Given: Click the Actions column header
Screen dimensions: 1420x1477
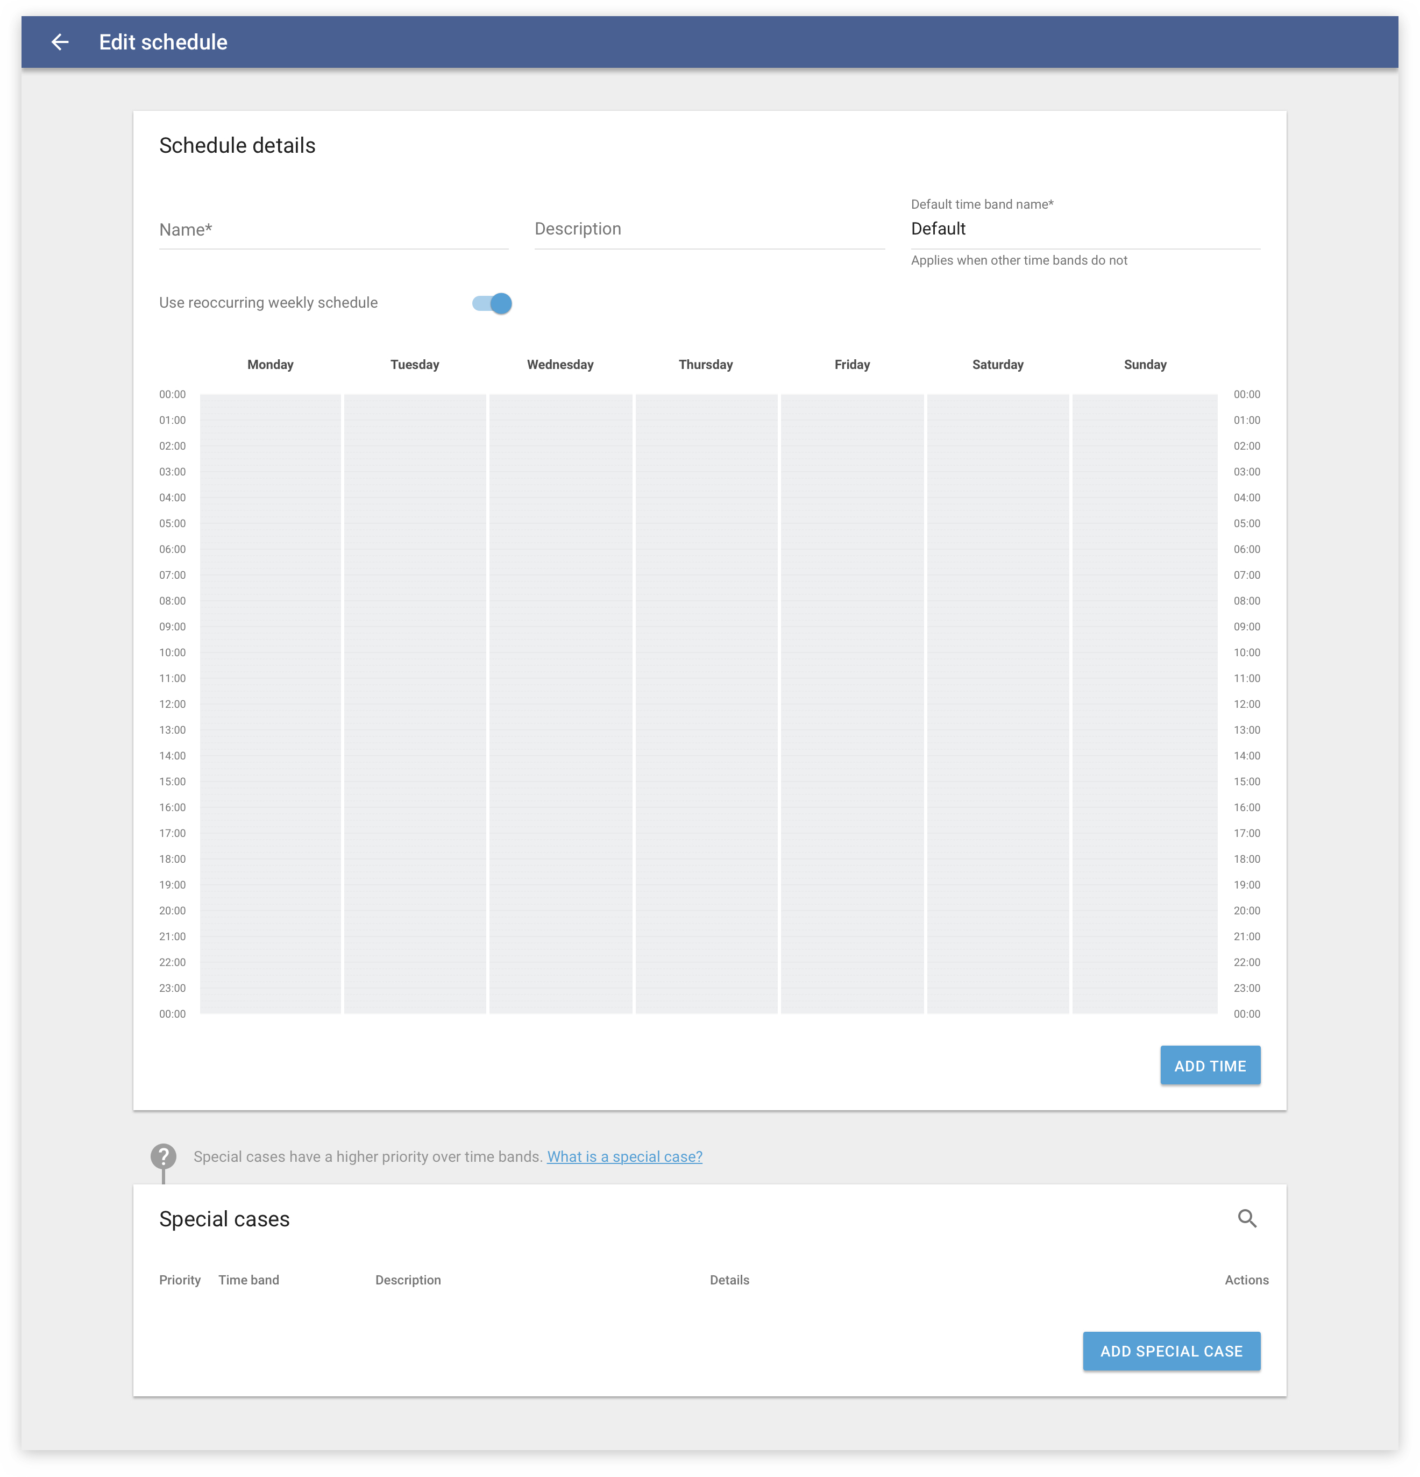Looking at the screenshot, I should (x=1247, y=1280).
